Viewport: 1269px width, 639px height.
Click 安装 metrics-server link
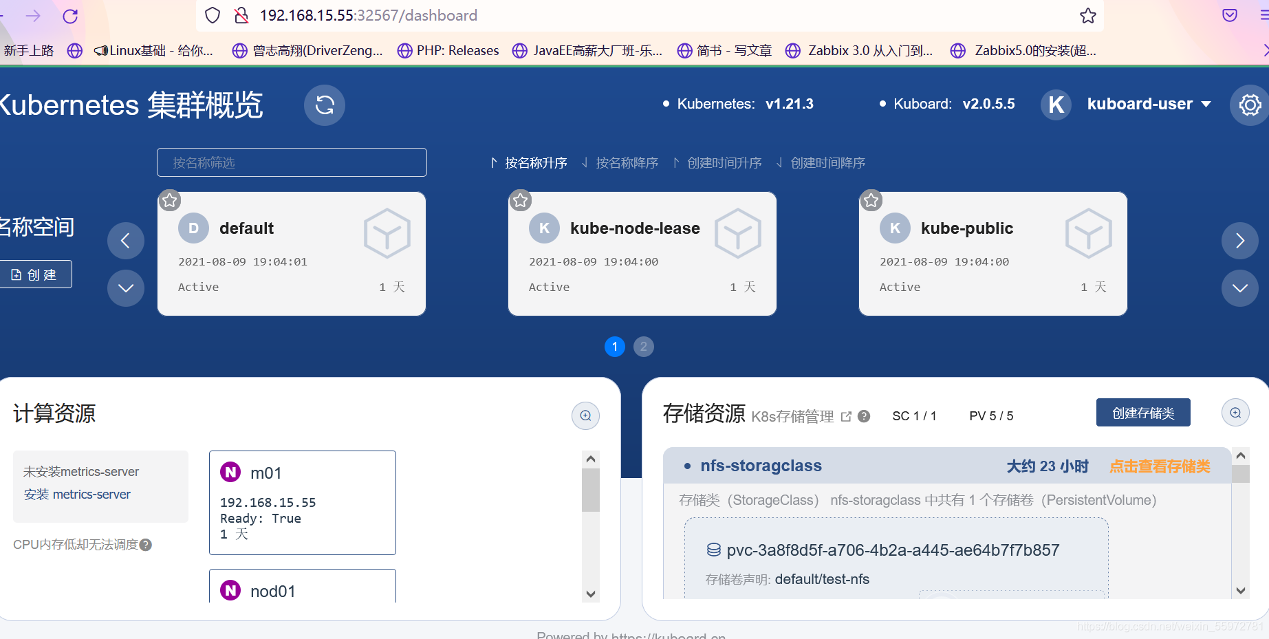click(x=77, y=495)
